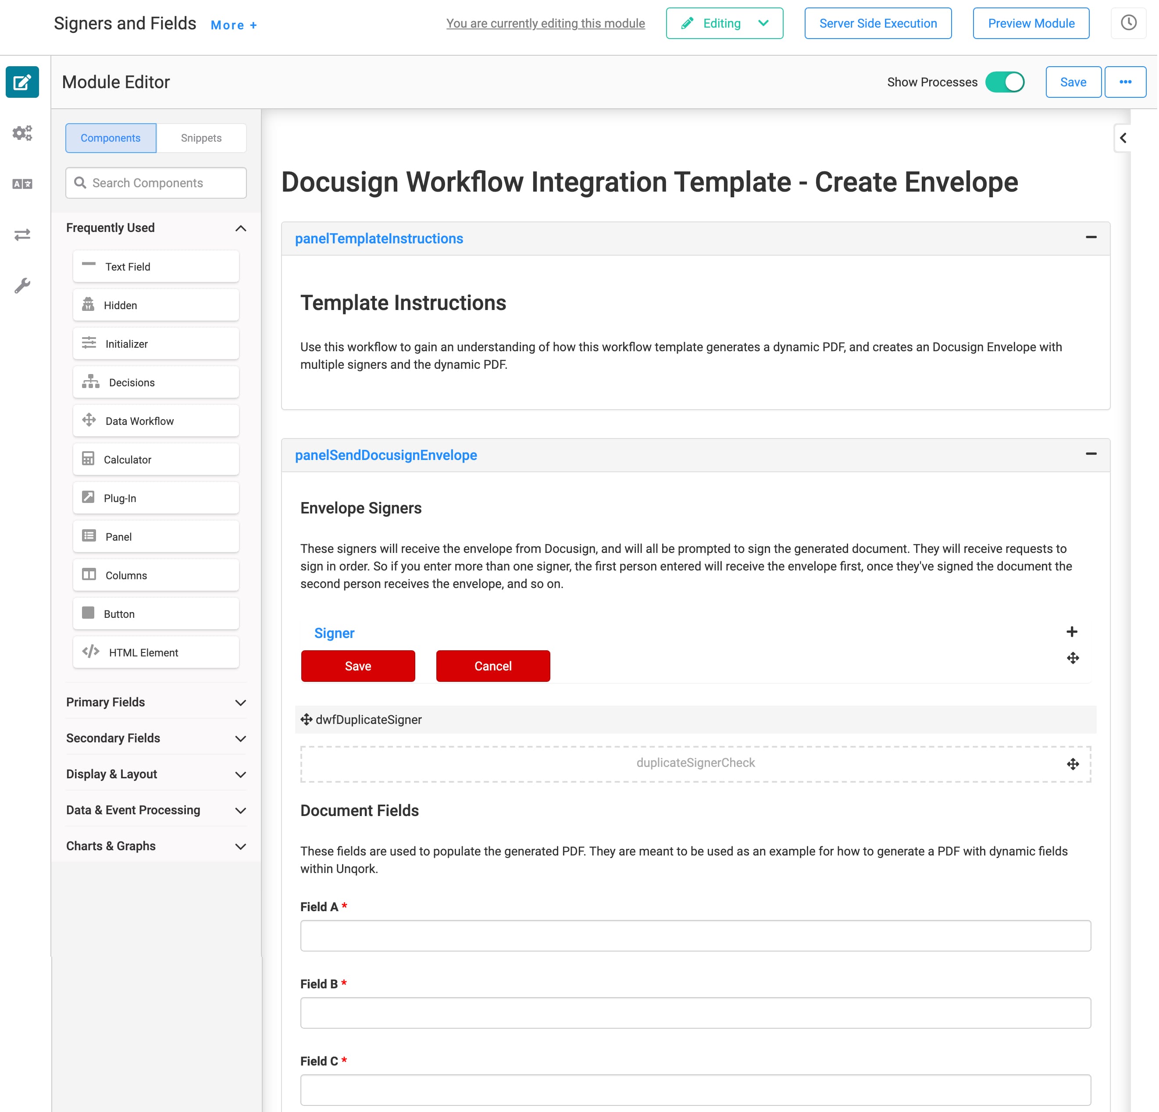The image size is (1159, 1112).
Task: Select the Decisions component
Action: click(x=156, y=382)
